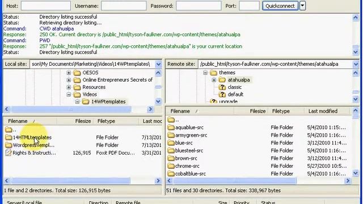363x204 pixels.
Task: Select the Resources folder icon in local tree
Action: pyautogui.click(x=77, y=87)
